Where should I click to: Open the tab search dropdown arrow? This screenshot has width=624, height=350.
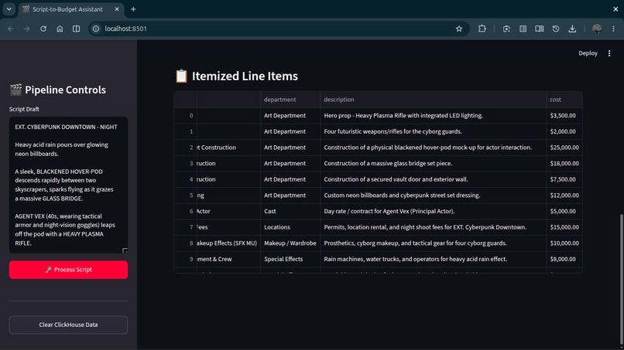[x=9, y=8]
